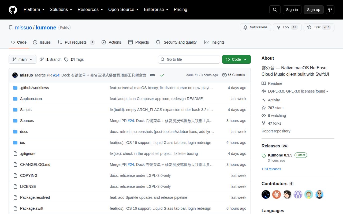
Task: Expand the Enterprise menu
Action: (156, 10)
